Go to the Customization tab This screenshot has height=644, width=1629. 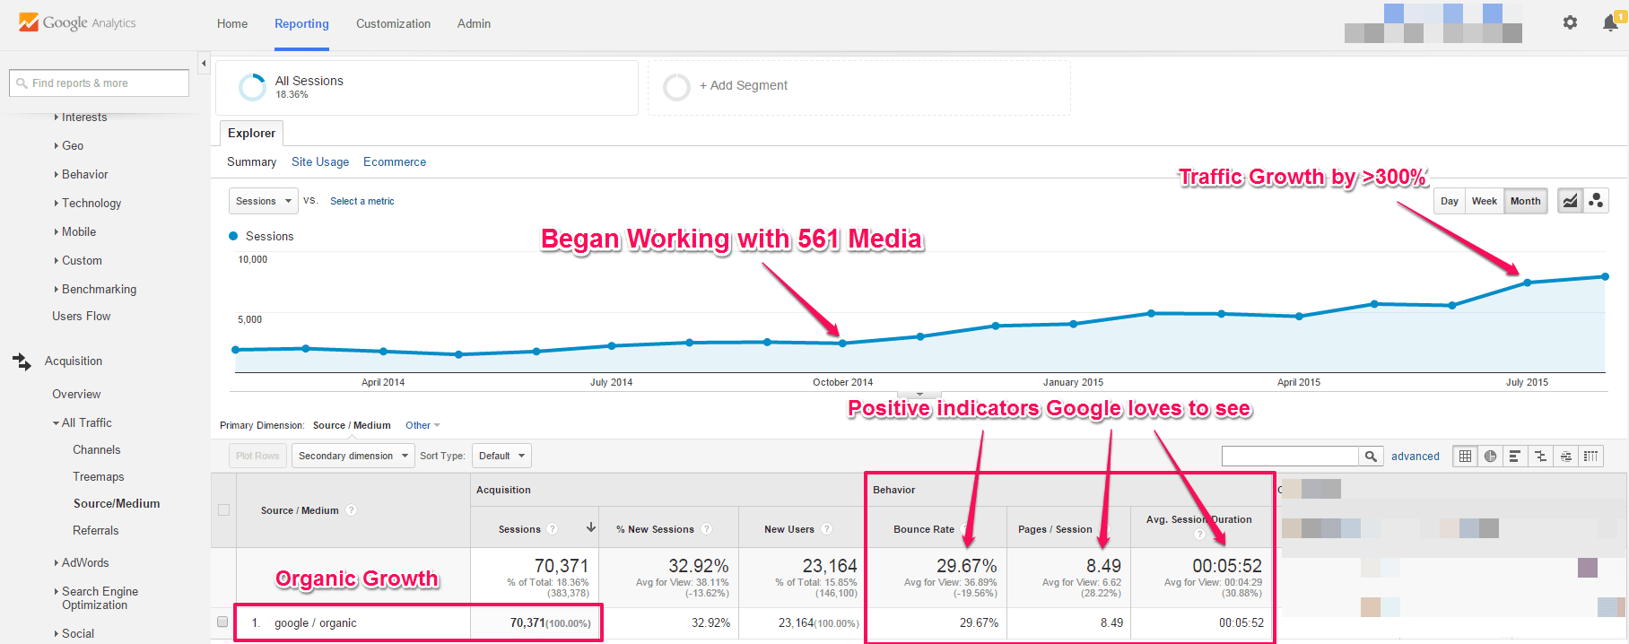(393, 24)
